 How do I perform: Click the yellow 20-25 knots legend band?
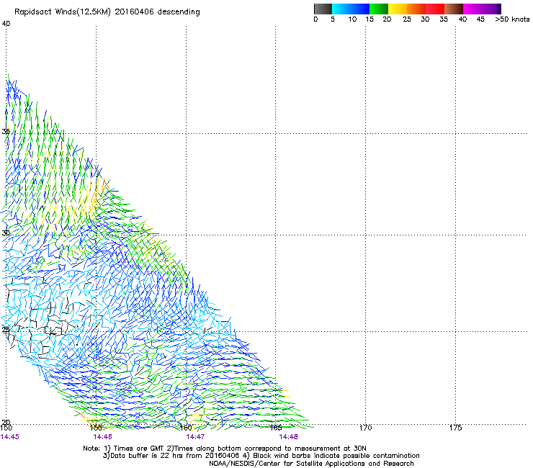point(398,9)
